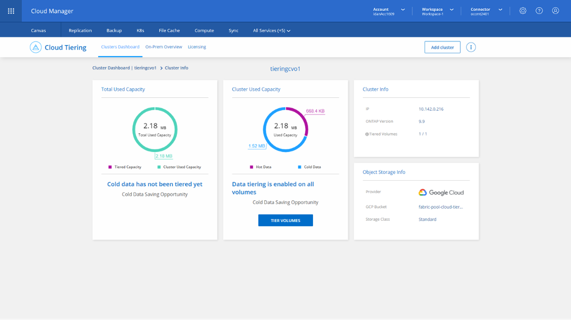Open the app launcher grid icon
Image resolution: width=571 pixels, height=320 pixels.
point(11,11)
